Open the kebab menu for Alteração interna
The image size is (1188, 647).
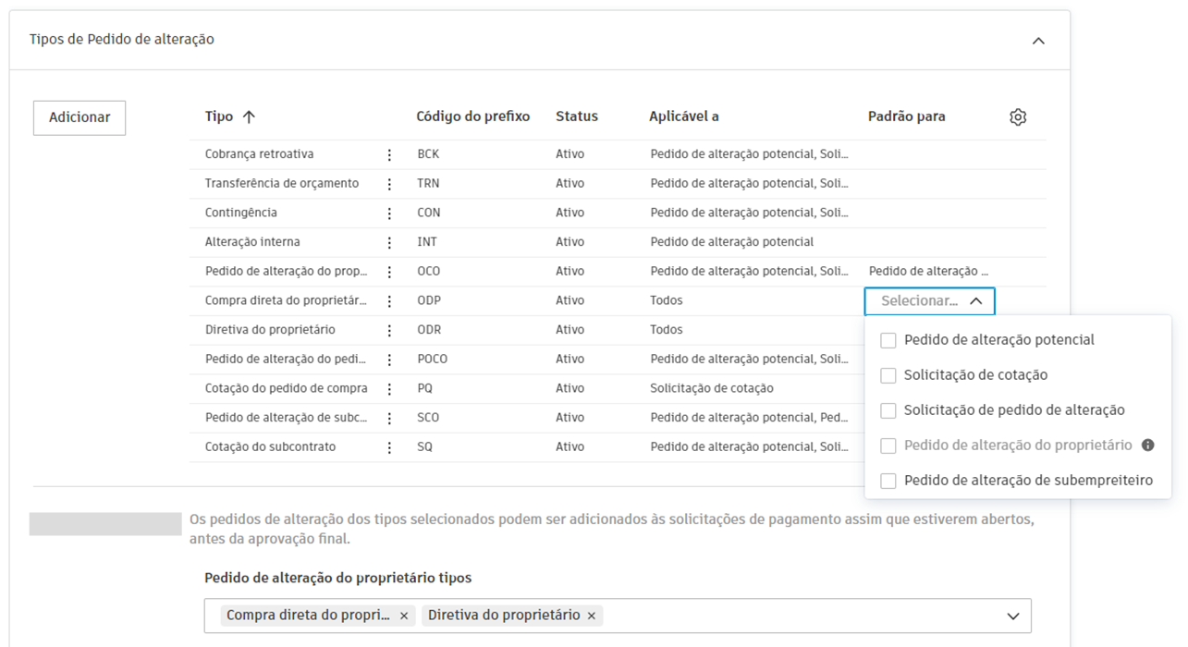(390, 241)
